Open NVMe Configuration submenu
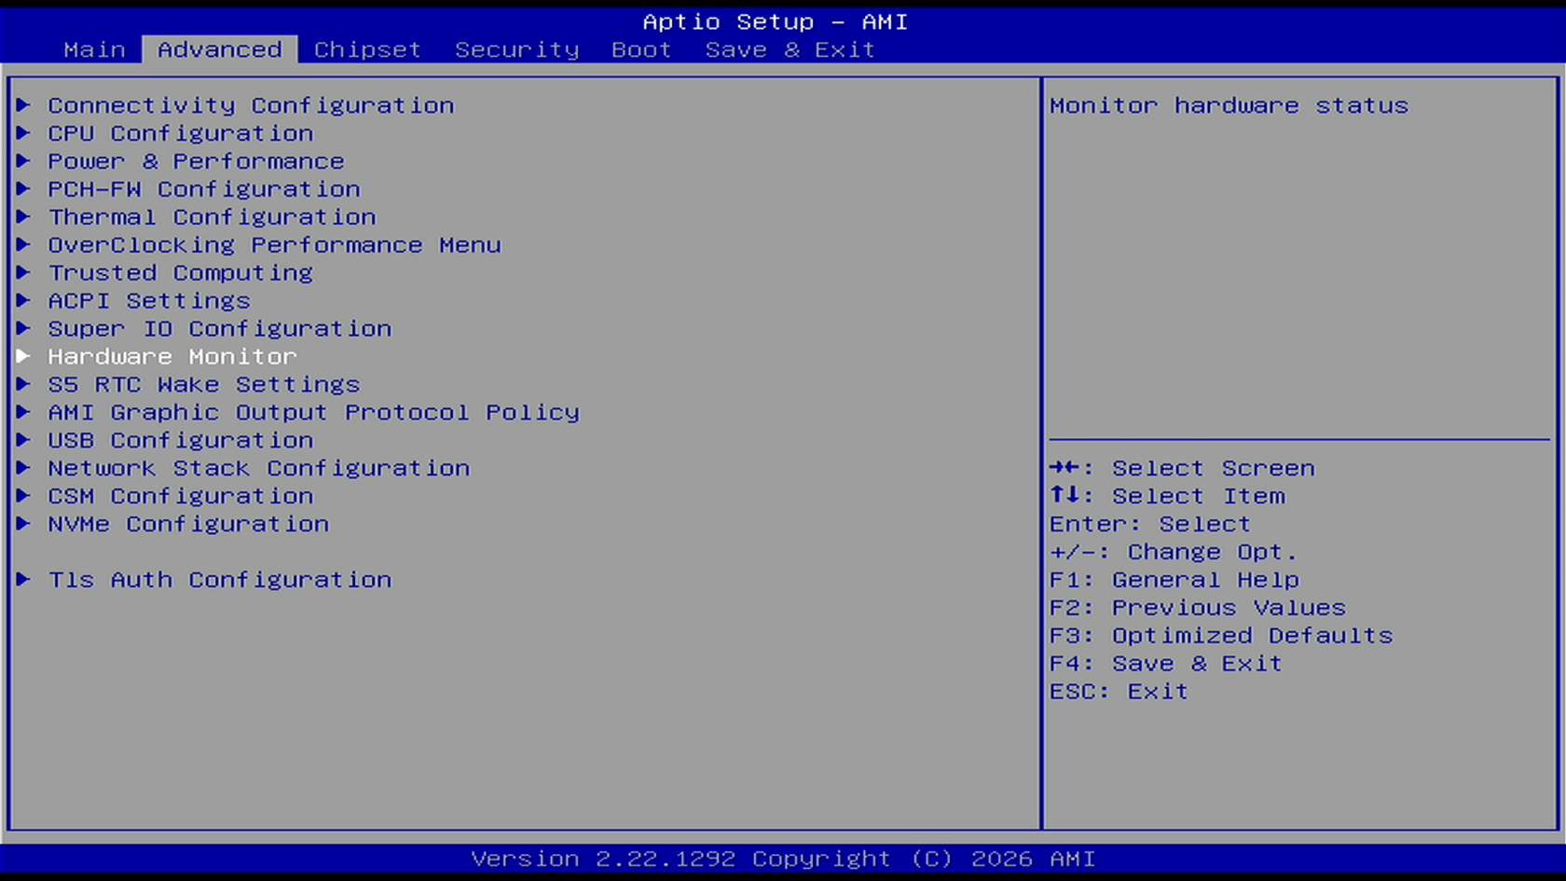The image size is (1566, 881). (188, 525)
